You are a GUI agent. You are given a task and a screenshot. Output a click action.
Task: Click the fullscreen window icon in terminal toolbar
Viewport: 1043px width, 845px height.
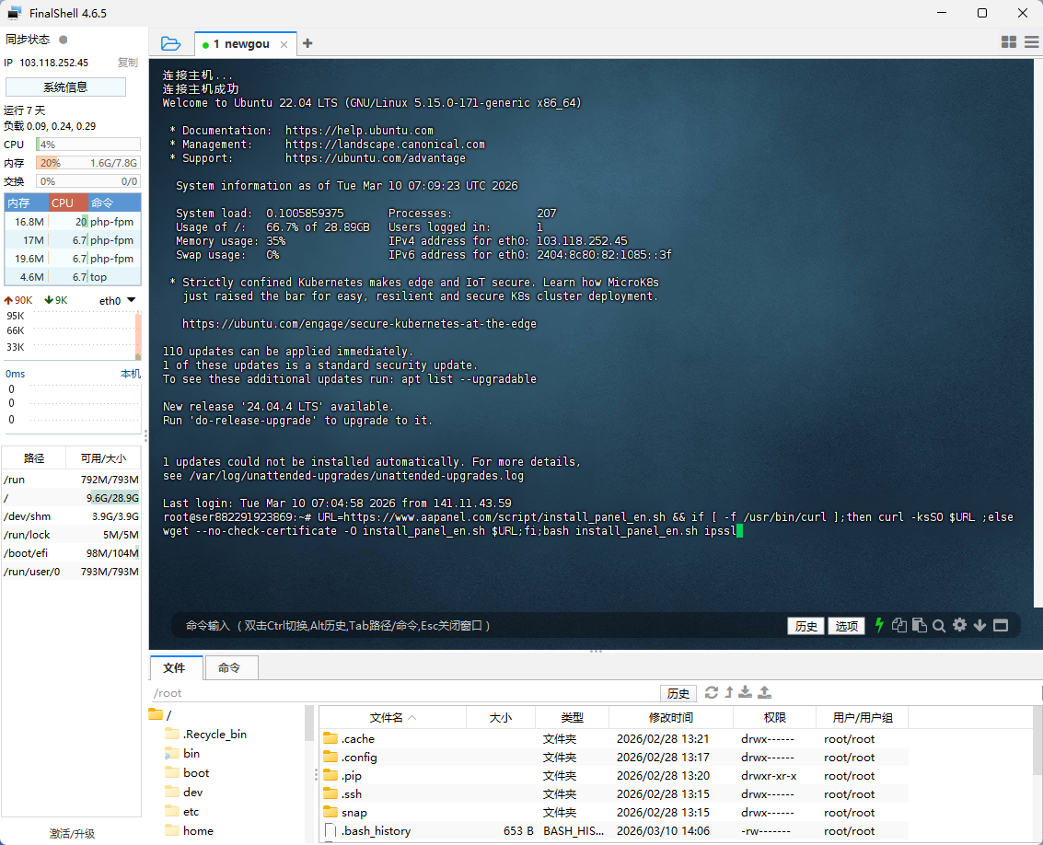click(x=1001, y=626)
